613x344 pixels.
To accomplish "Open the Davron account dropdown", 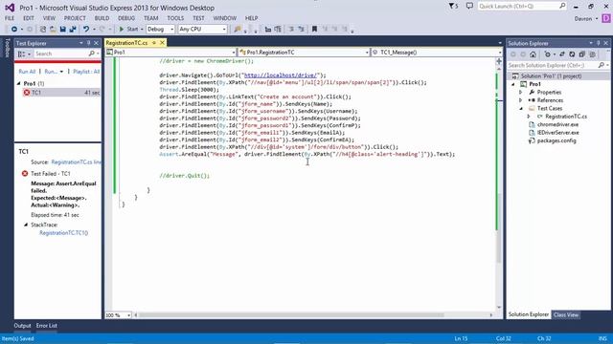I will pyautogui.click(x=586, y=19).
